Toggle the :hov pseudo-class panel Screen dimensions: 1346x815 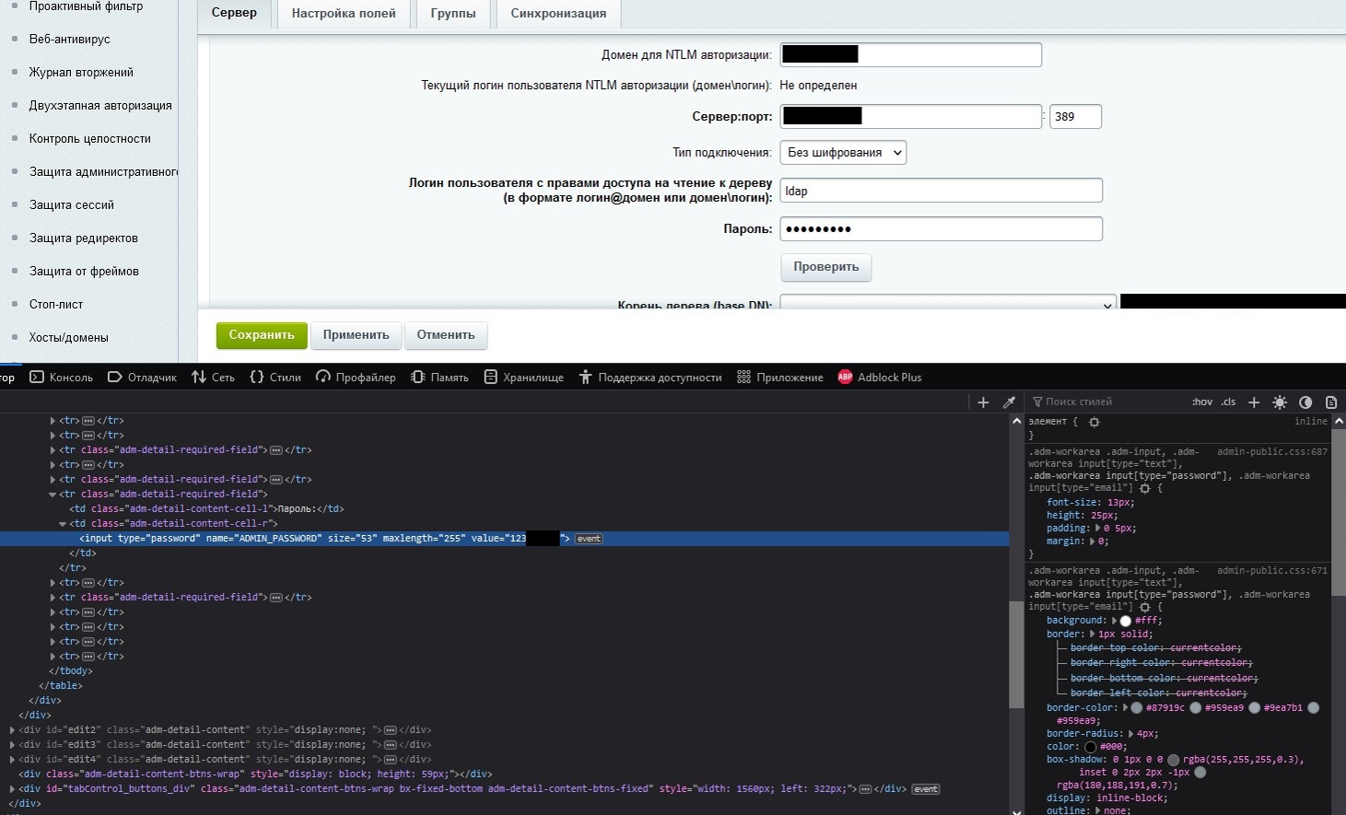1202,402
